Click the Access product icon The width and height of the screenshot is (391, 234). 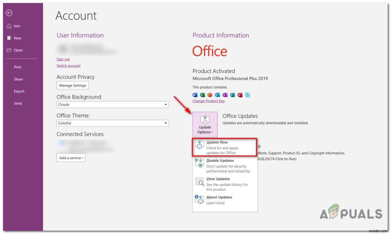tap(240, 95)
